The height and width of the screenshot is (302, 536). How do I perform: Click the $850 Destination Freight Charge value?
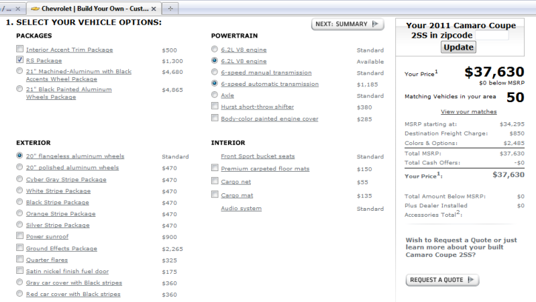point(517,134)
